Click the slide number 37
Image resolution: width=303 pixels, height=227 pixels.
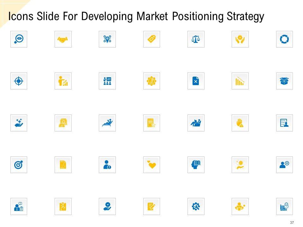pos(292,222)
